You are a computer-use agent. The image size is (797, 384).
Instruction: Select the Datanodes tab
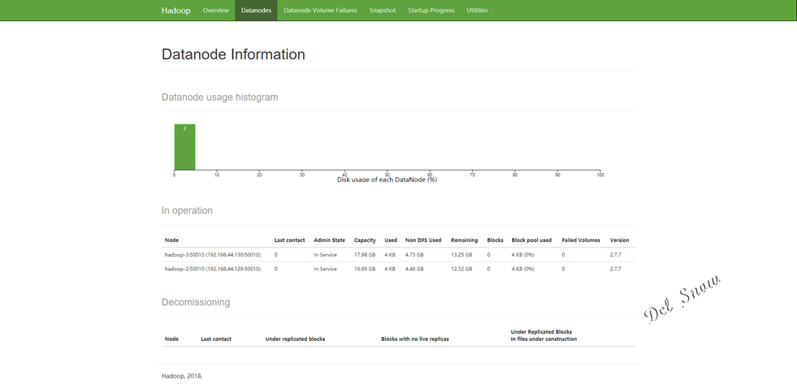tap(256, 11)
